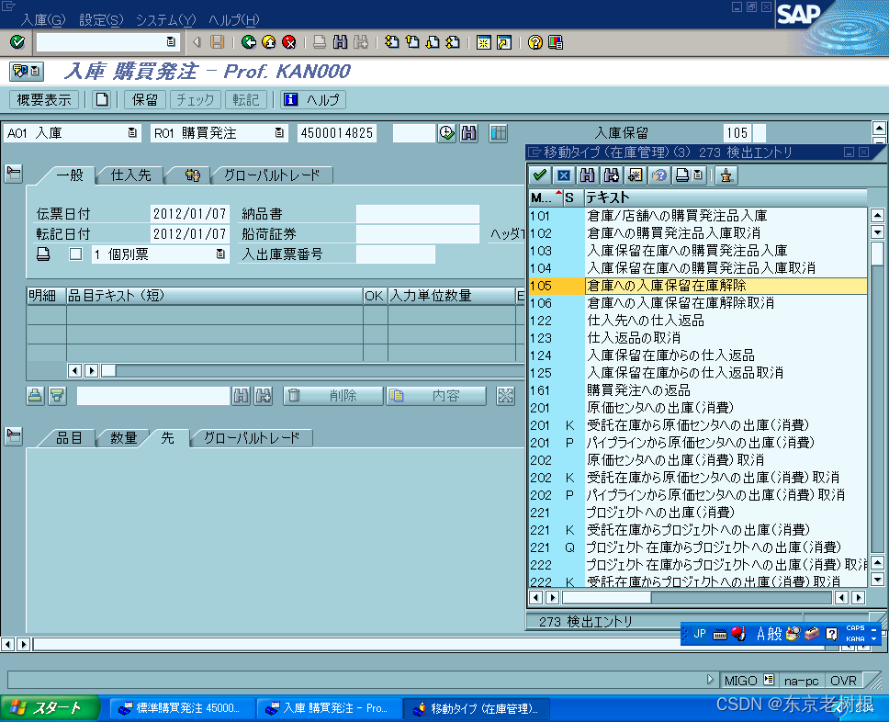Click the 転記 post button
The image size is (889, 722).
tap(245, 100)
